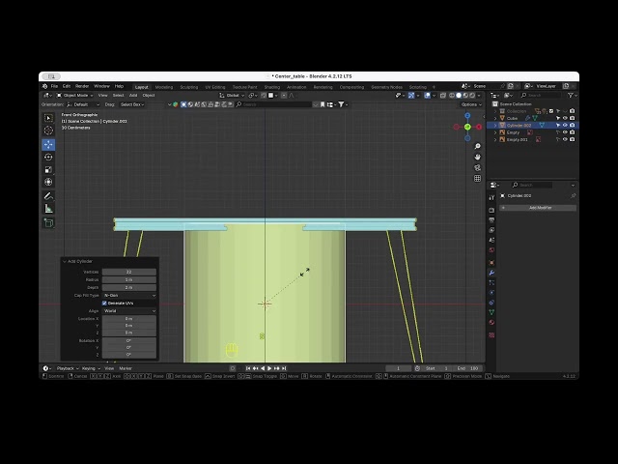Screen dimensions: 618x464
Task: Switch to the Modeling workspace tab
Action: click(164, 87)
